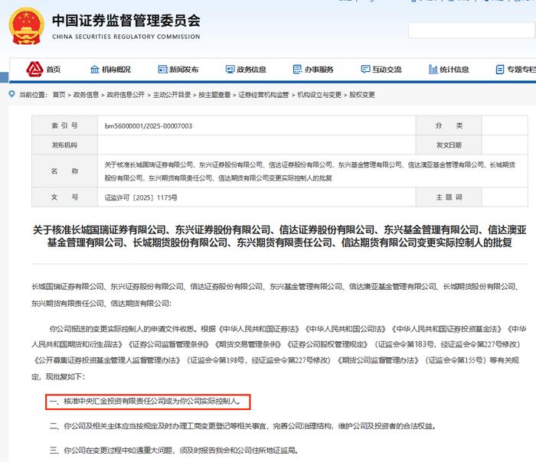
Task: Click the page icon beside 专题专栏
Action: point(500,70)
